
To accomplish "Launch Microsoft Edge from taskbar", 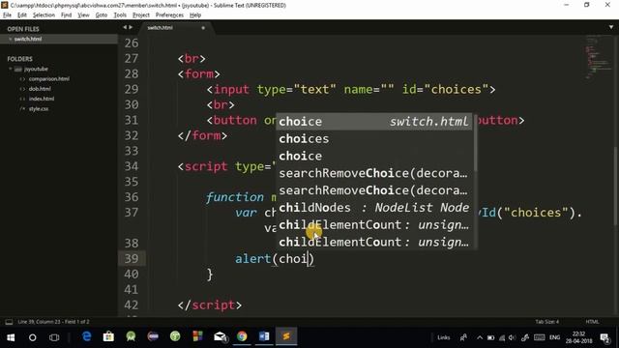I will coord(86,336).
